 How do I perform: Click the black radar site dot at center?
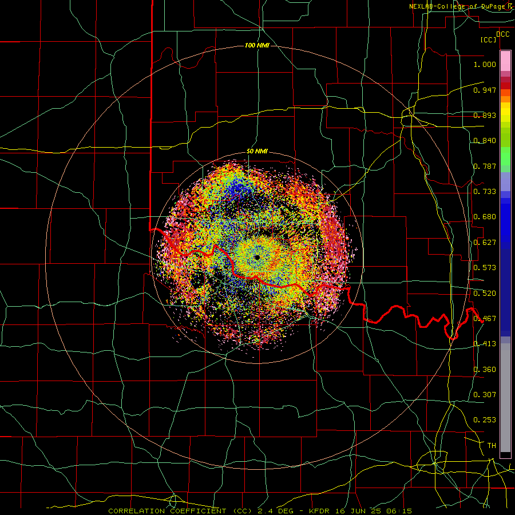tap(257, 257)
